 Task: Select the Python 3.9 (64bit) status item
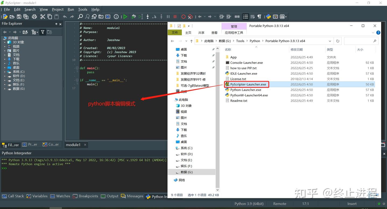pos(249,204)
